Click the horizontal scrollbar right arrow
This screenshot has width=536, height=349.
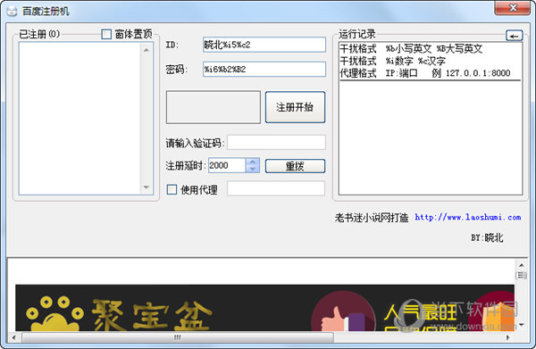[x=508, y=337]
